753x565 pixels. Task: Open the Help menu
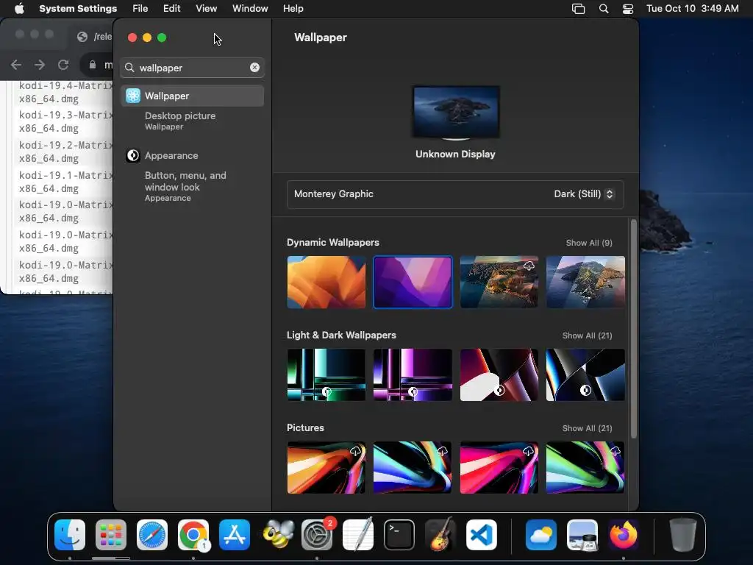293,9
